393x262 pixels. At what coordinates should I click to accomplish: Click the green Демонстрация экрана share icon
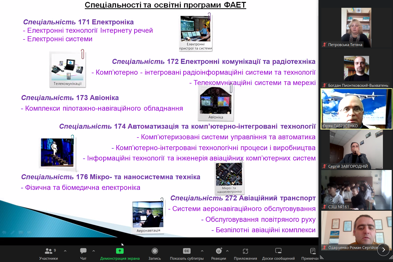[x=120, y=251]
